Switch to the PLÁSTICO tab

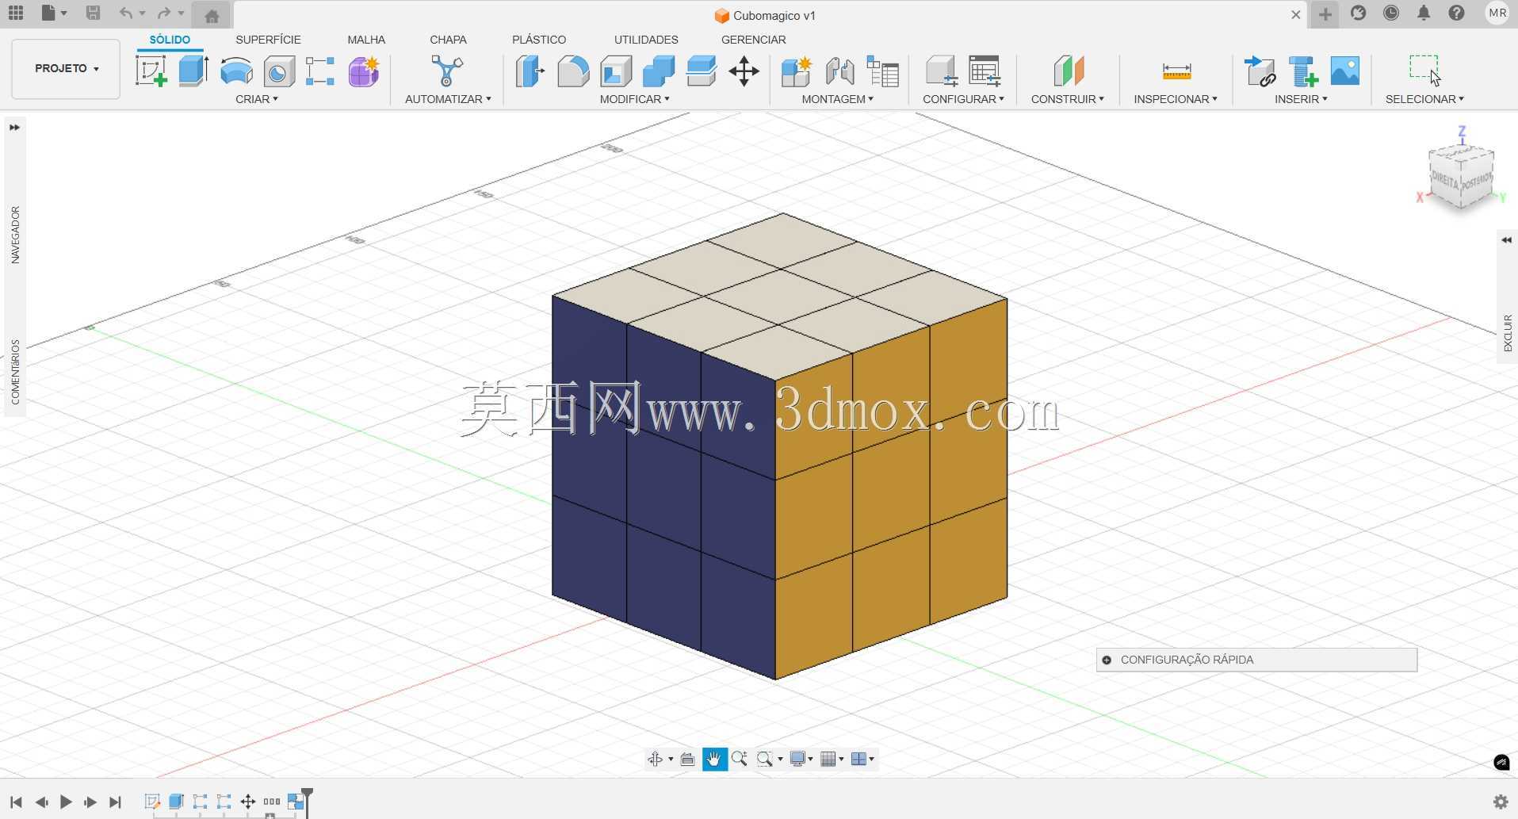pyautogui.click(x=539, y=40)
